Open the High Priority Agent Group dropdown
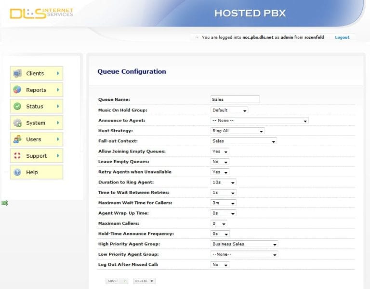This screenshot has height=289, width=370. 244,244
